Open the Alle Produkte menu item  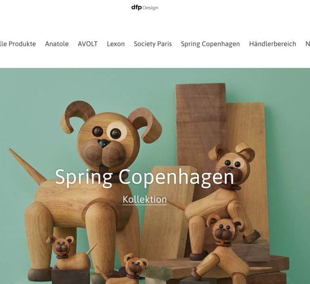(x=18, y=44)
